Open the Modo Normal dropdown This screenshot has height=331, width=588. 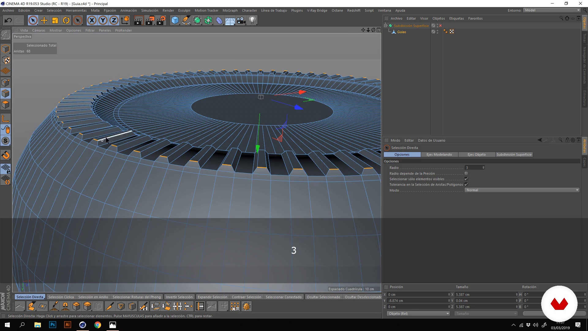click(x=522, y=190)
